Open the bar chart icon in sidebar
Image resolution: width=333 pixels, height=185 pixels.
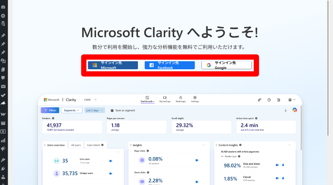(3, 140)
